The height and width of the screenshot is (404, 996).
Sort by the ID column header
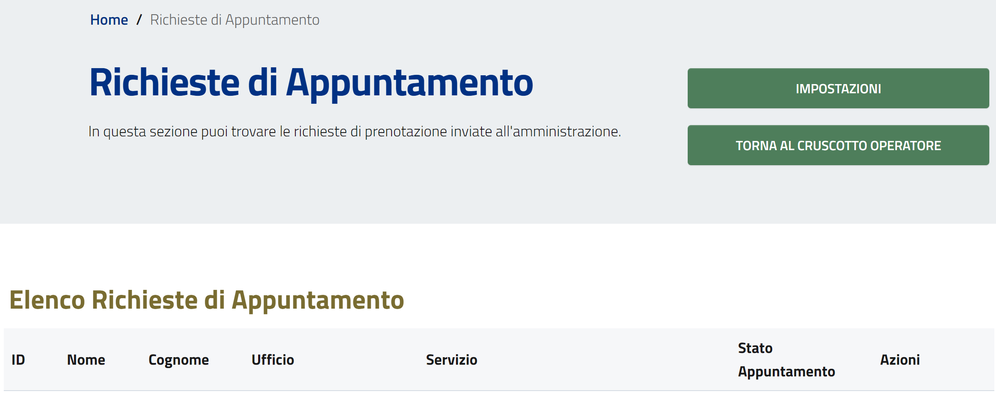click(18, 360)
